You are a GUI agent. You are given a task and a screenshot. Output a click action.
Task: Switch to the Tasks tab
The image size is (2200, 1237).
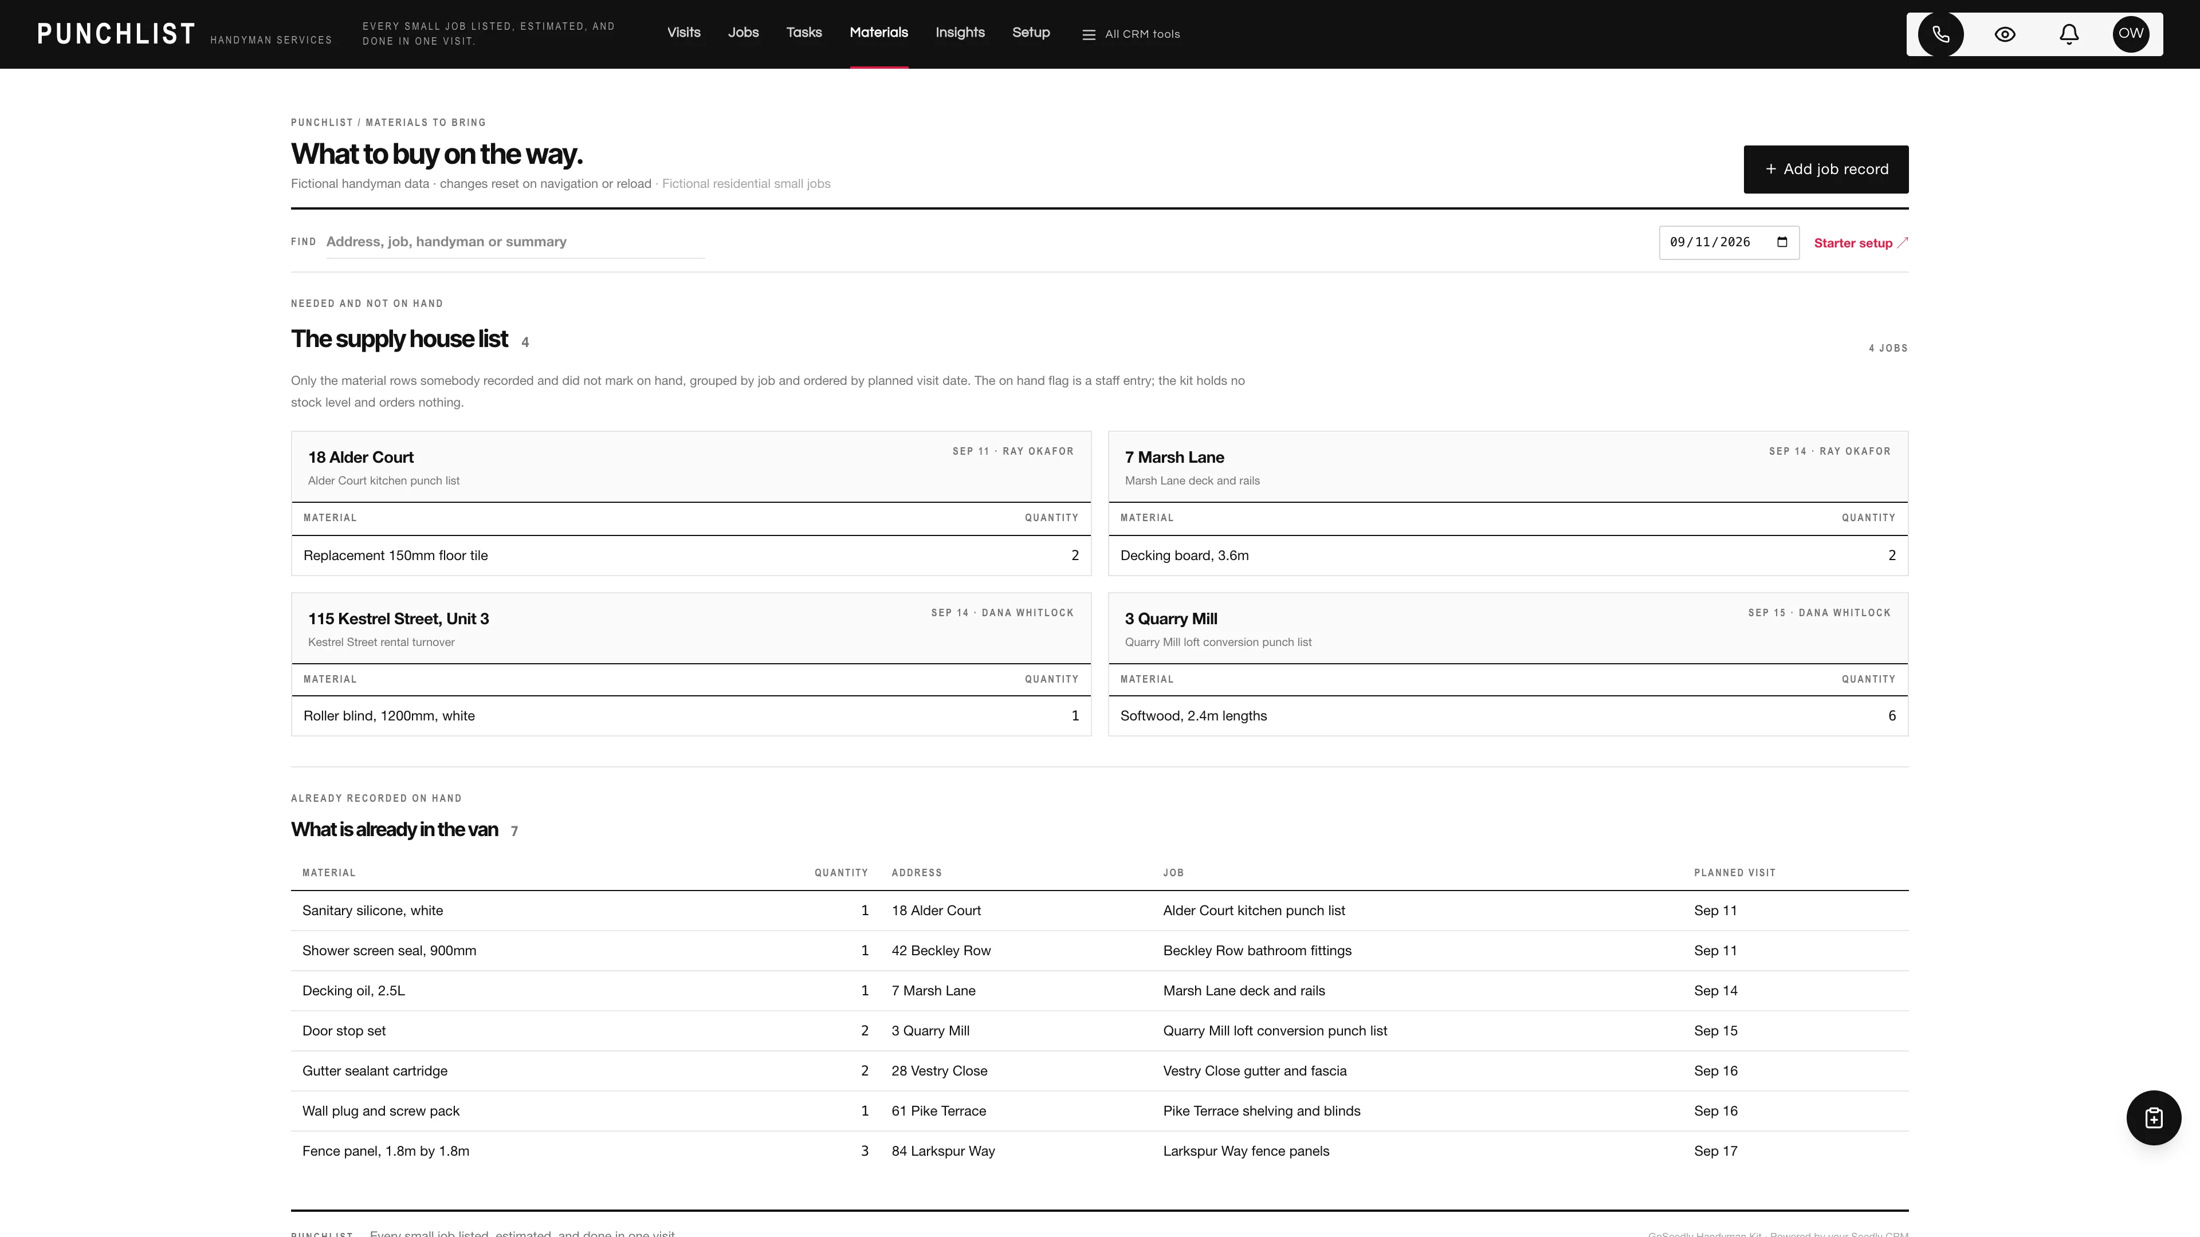pyautogui.click(x=804, y=33)
